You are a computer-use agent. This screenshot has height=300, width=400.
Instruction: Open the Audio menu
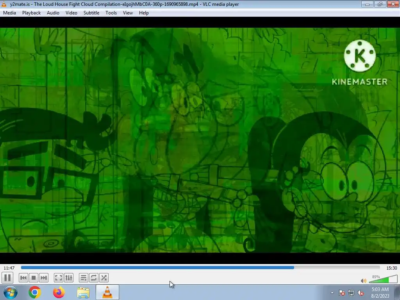[53, 13]
